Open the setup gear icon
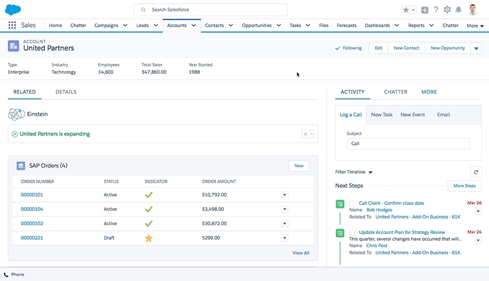Image resolution: width=489 pixels, height=281 pixels. tap(447, 10)
